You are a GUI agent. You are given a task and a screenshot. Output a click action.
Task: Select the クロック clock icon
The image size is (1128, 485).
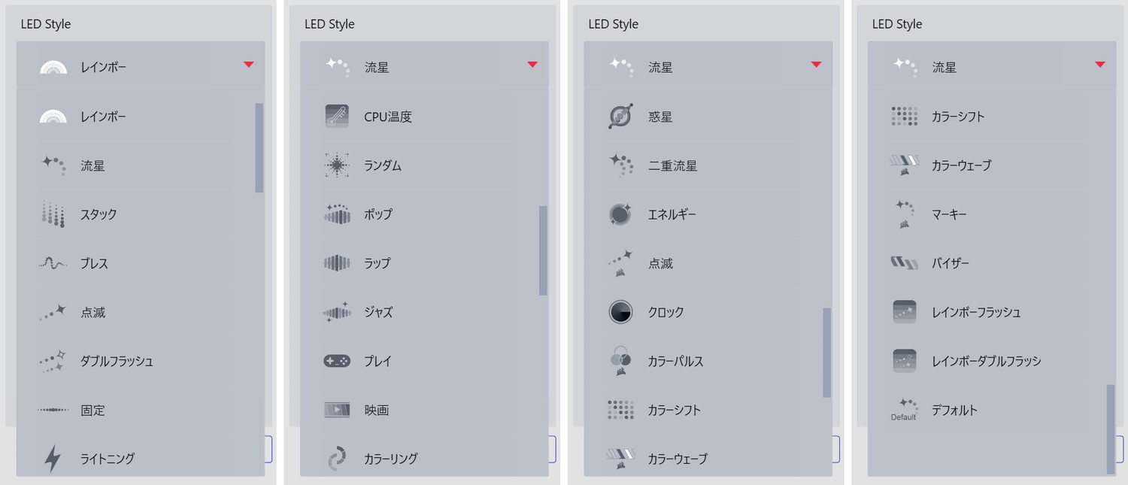tap(620, 312)
